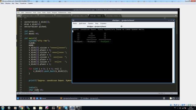
Task: Click the Windows Start button
Action: point(3,108)
